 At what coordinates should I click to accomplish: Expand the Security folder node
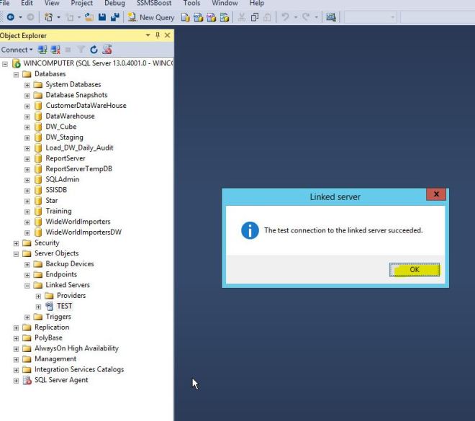click(x=17, y=243)
